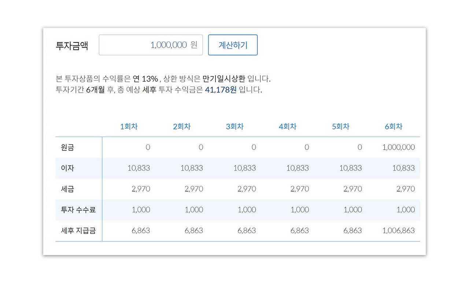Viewport: 469px width, 281px height.
Task: Click the 세후 지급금 value 6,863 under 1회차
Action: click(141, 231)
